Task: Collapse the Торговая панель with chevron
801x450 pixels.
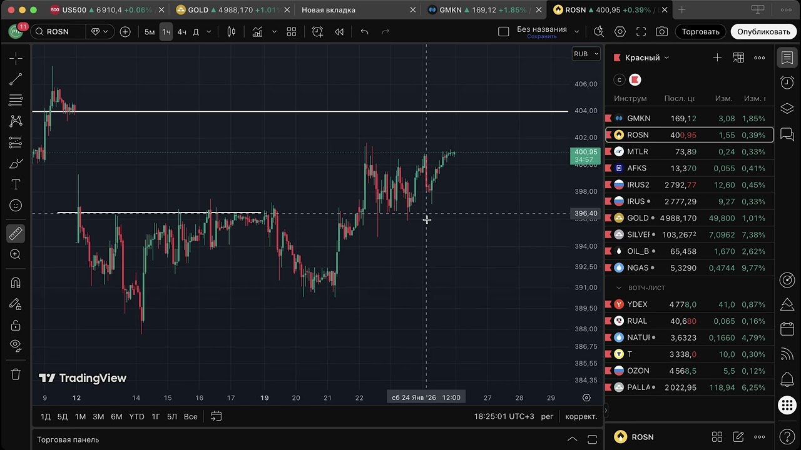Action: click(571, 439)
